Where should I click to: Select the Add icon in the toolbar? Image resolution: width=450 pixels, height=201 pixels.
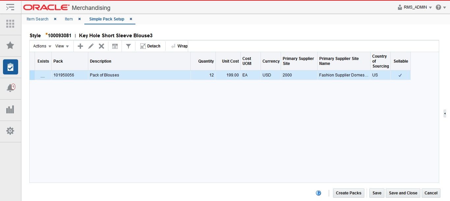coord(80,46)
